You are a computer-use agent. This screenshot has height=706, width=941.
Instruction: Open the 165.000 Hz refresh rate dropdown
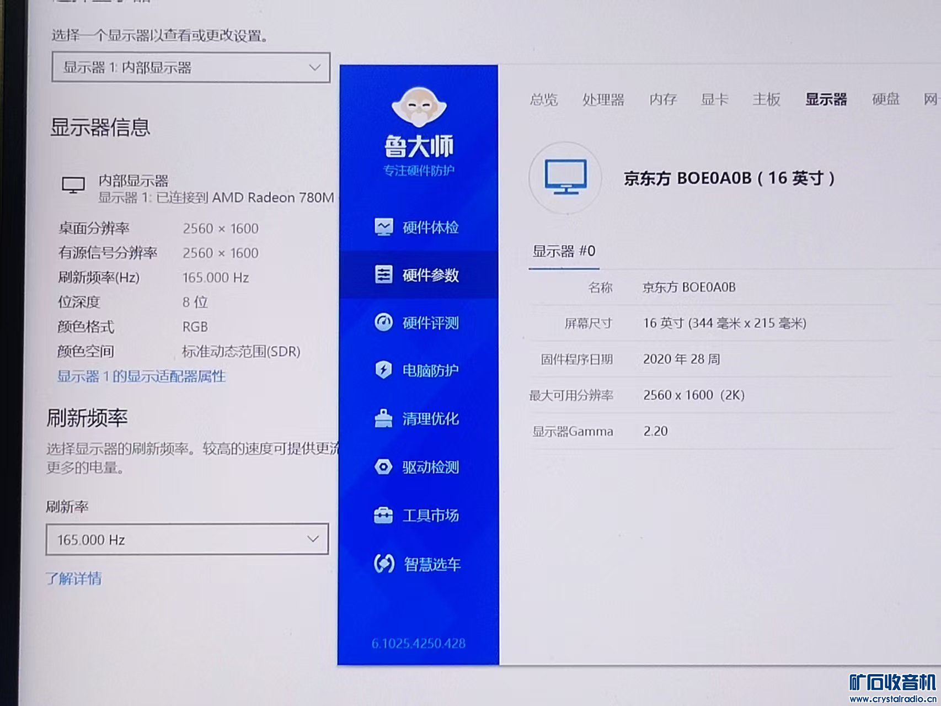pos(187,539)
